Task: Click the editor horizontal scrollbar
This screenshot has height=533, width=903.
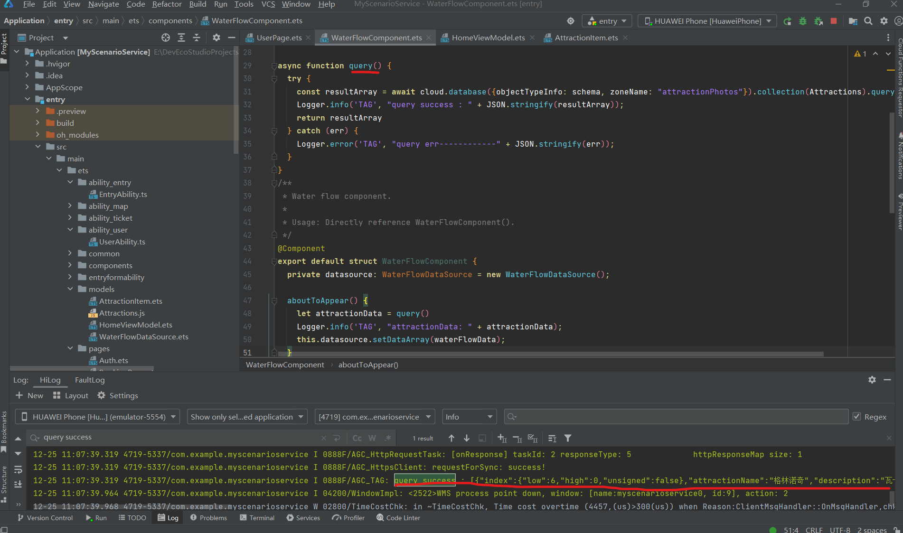Action: (x=551, y=354)
